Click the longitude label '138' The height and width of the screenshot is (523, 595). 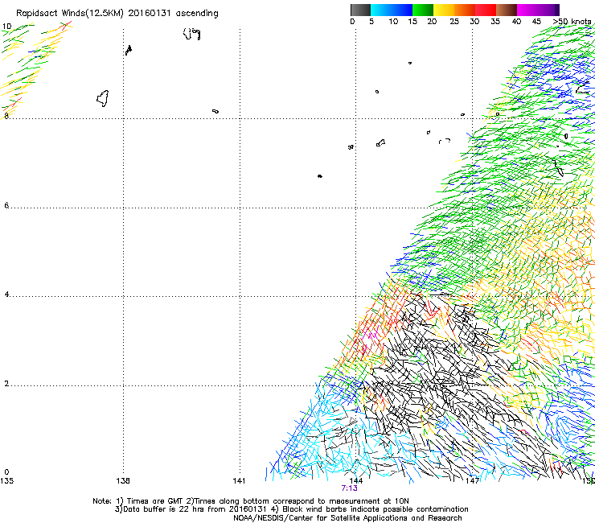(x=123, y=481)
